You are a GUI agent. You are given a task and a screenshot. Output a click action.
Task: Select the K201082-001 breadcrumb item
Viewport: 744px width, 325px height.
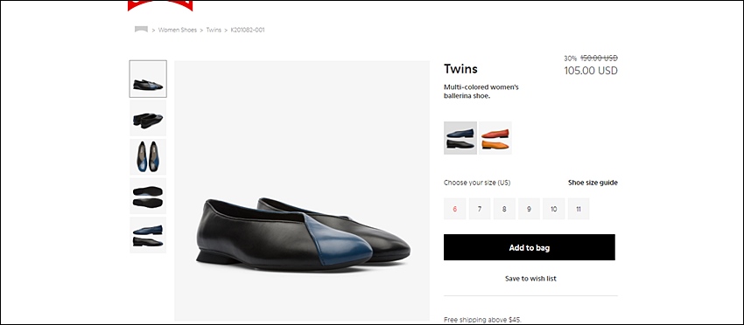click(248, 30)
